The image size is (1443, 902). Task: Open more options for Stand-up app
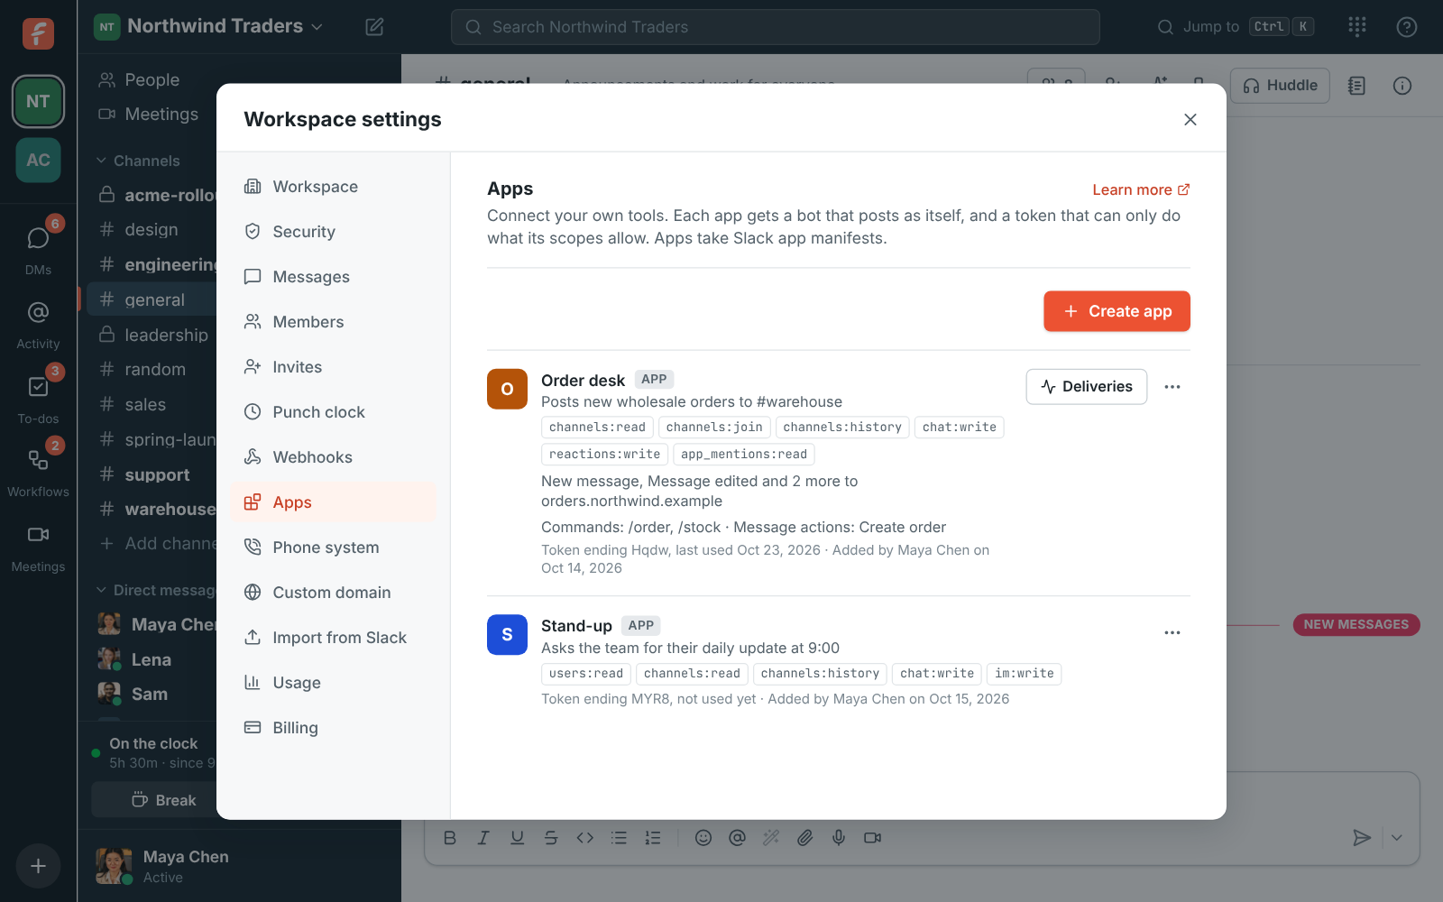pyautogui.click(x=1172, y=633)
